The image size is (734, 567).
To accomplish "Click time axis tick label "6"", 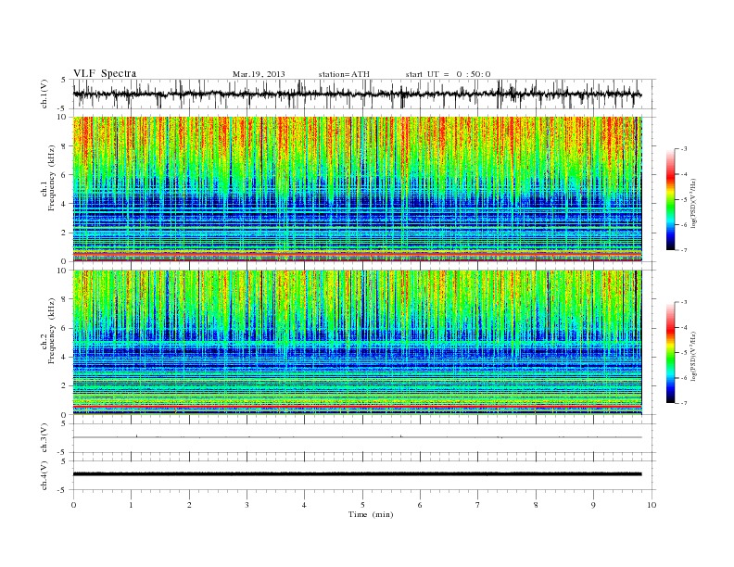I will point(420,505).
